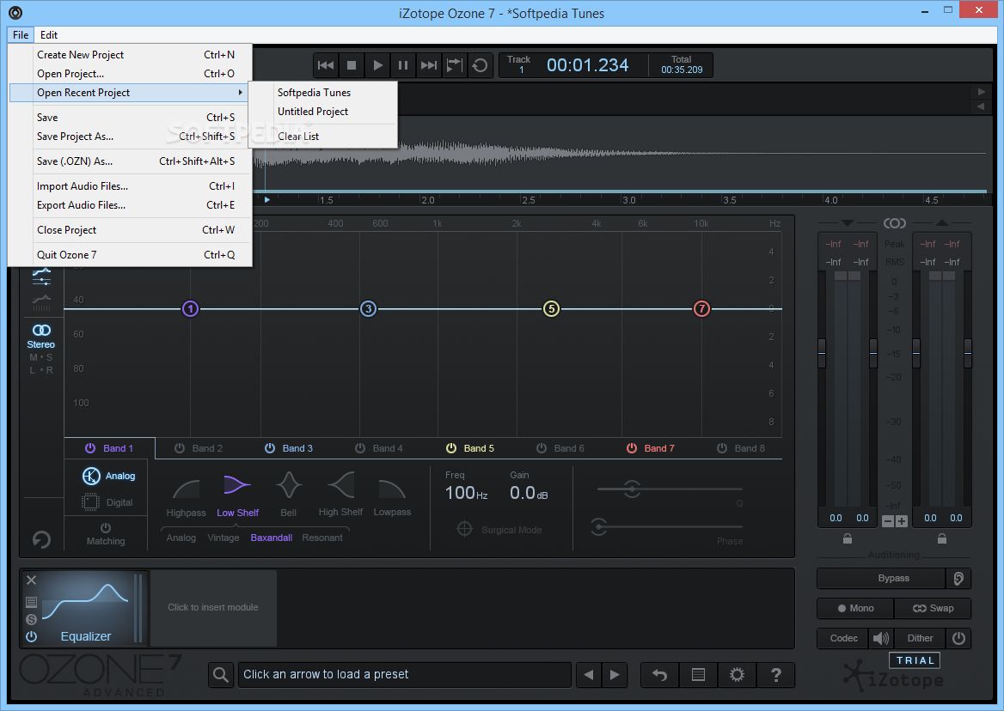Switch EQ to Analog mode

[108, 476]
